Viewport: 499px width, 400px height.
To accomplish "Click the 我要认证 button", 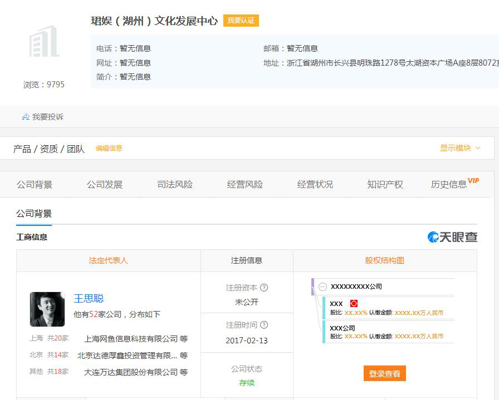I will [241, 21].
